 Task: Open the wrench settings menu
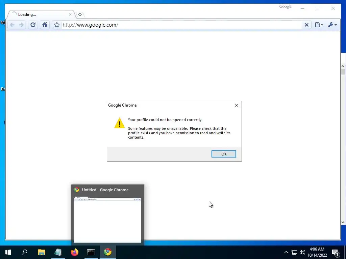tap(332, 25)
